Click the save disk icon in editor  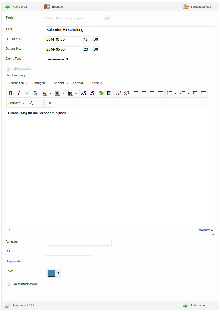click(109, 93)
